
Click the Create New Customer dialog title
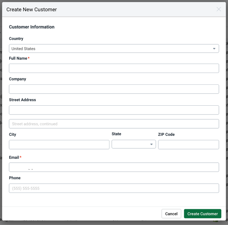coord(31,9)
